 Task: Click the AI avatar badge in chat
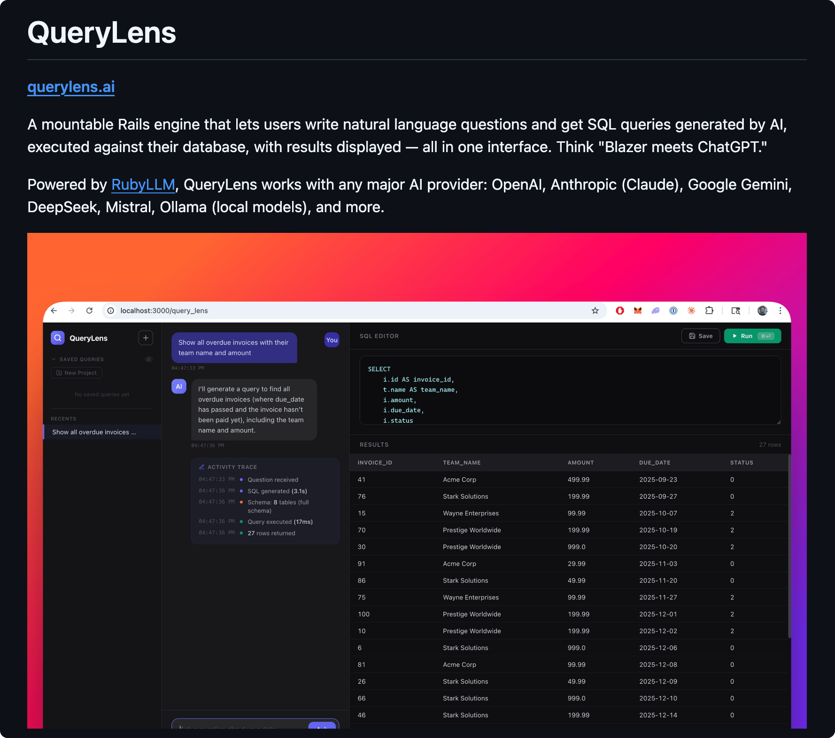179,386
